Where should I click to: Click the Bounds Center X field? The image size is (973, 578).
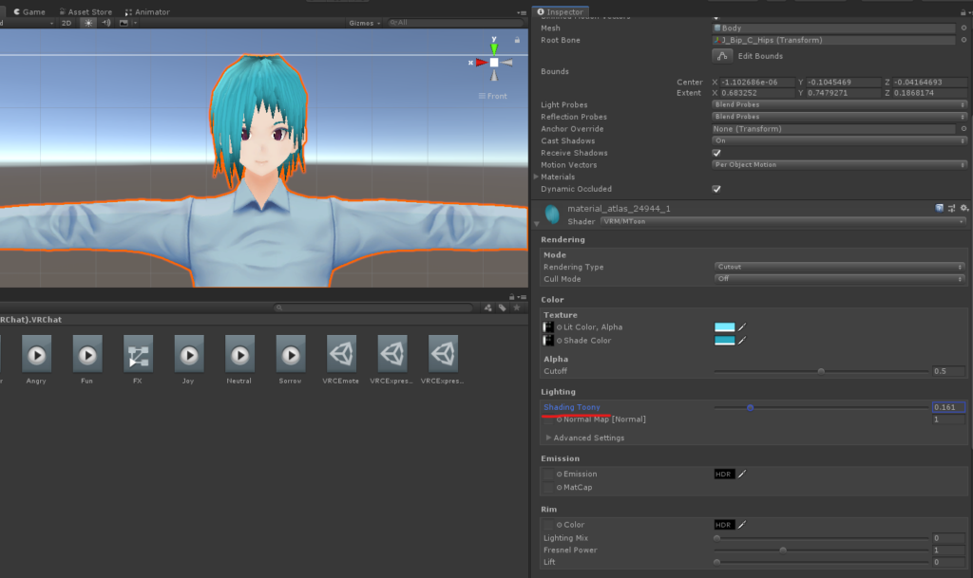pos(757,82)
